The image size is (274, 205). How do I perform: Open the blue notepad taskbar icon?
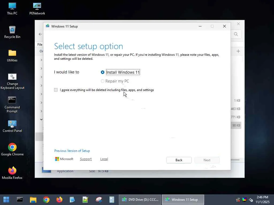[72, 200]
